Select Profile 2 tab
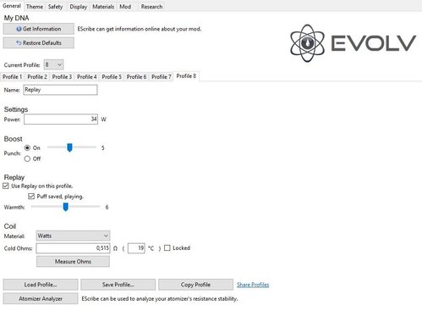Image resolution: width=422 pixels, height=311 pixels. pos(37,76)
